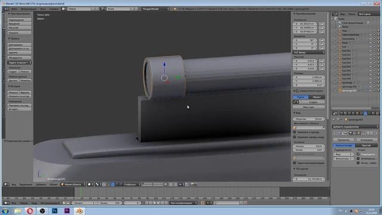The width and height of the screenshot is (382, 215).
Task: Click the Отразить button
Action: click(x=19, y=33)
